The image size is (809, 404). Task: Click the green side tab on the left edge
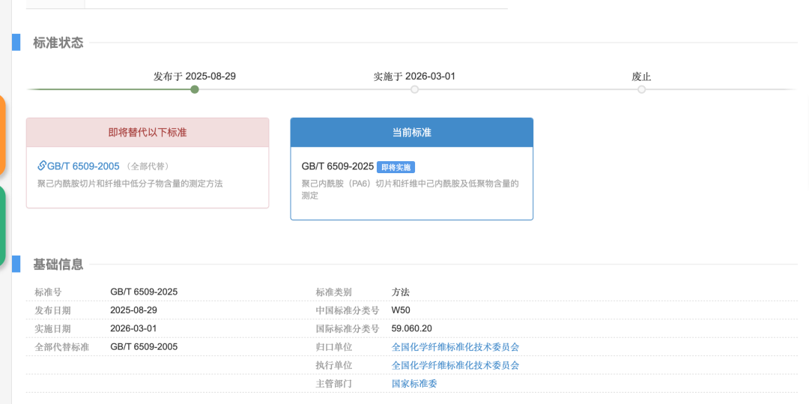pyautogui.click(x=2, y=226)
